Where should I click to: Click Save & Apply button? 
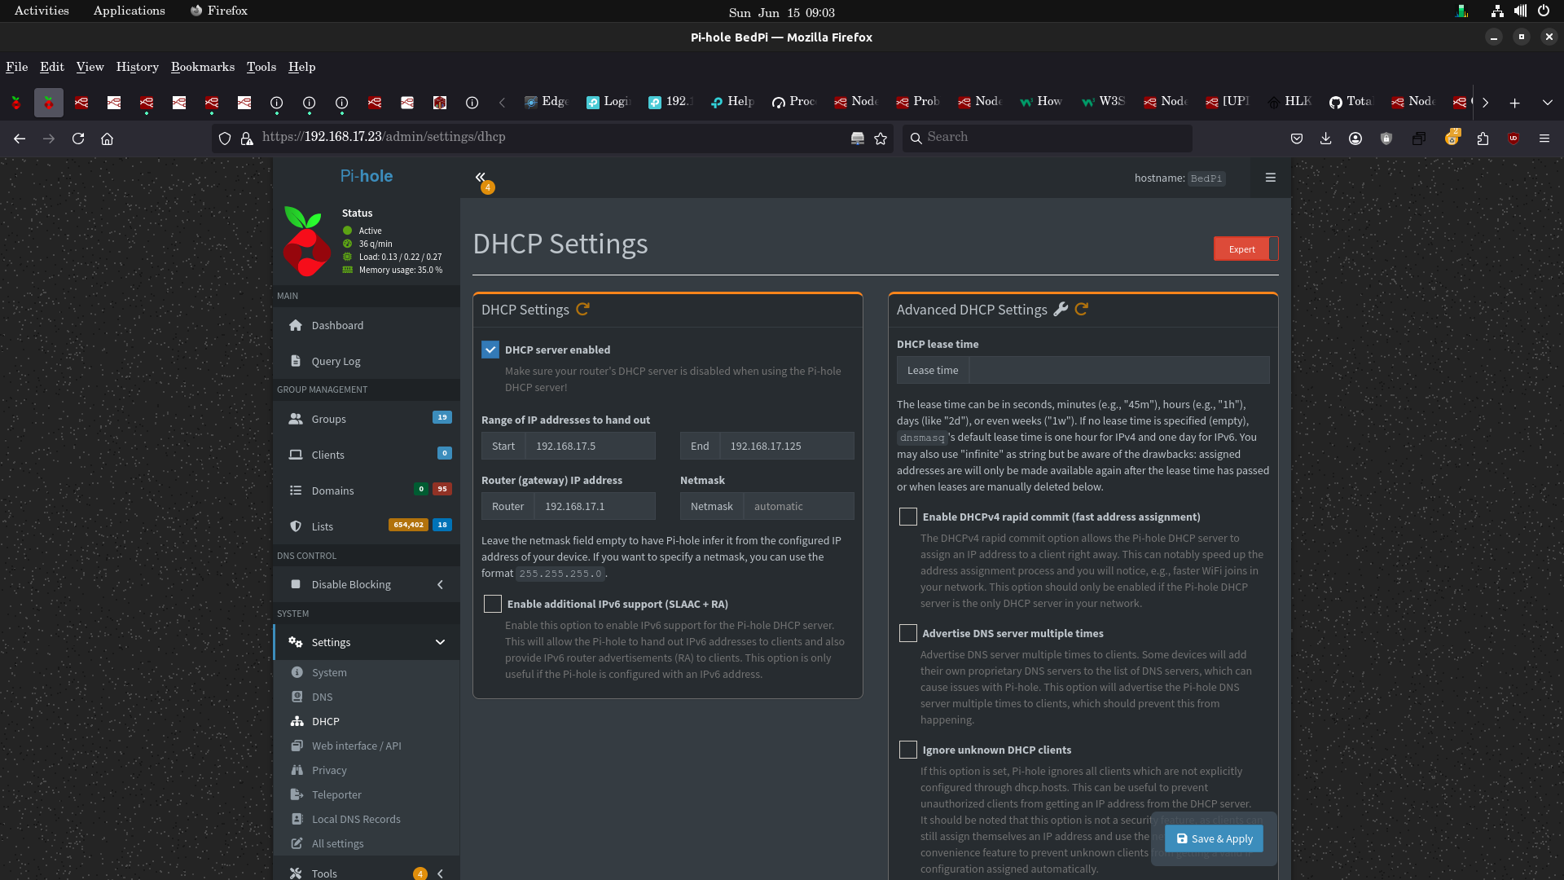[1214, 838]
